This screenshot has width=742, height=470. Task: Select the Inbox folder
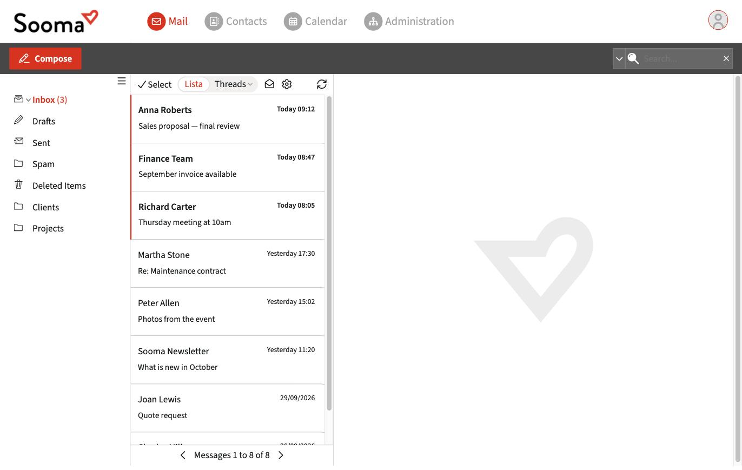click(x=50, y=100)
